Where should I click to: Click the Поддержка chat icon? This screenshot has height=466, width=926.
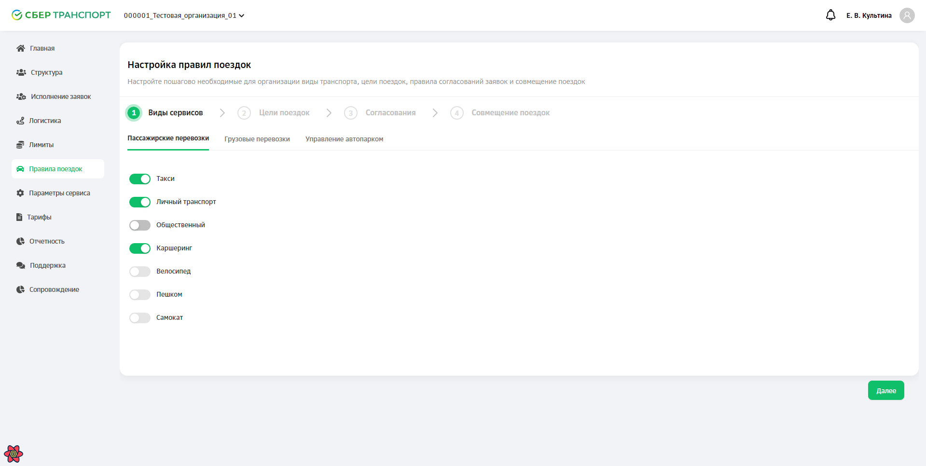point(21,265)
